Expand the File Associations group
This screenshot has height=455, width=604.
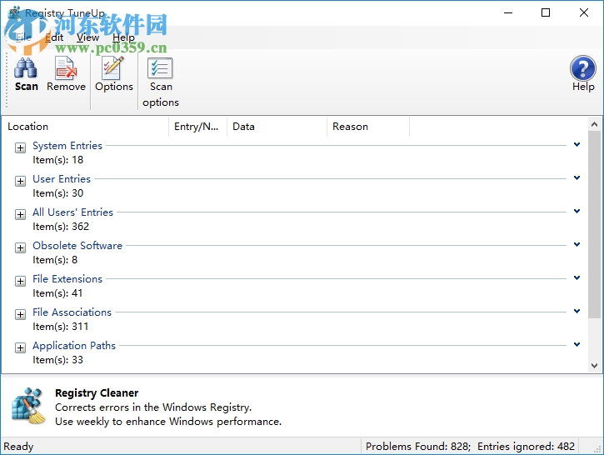21,314
